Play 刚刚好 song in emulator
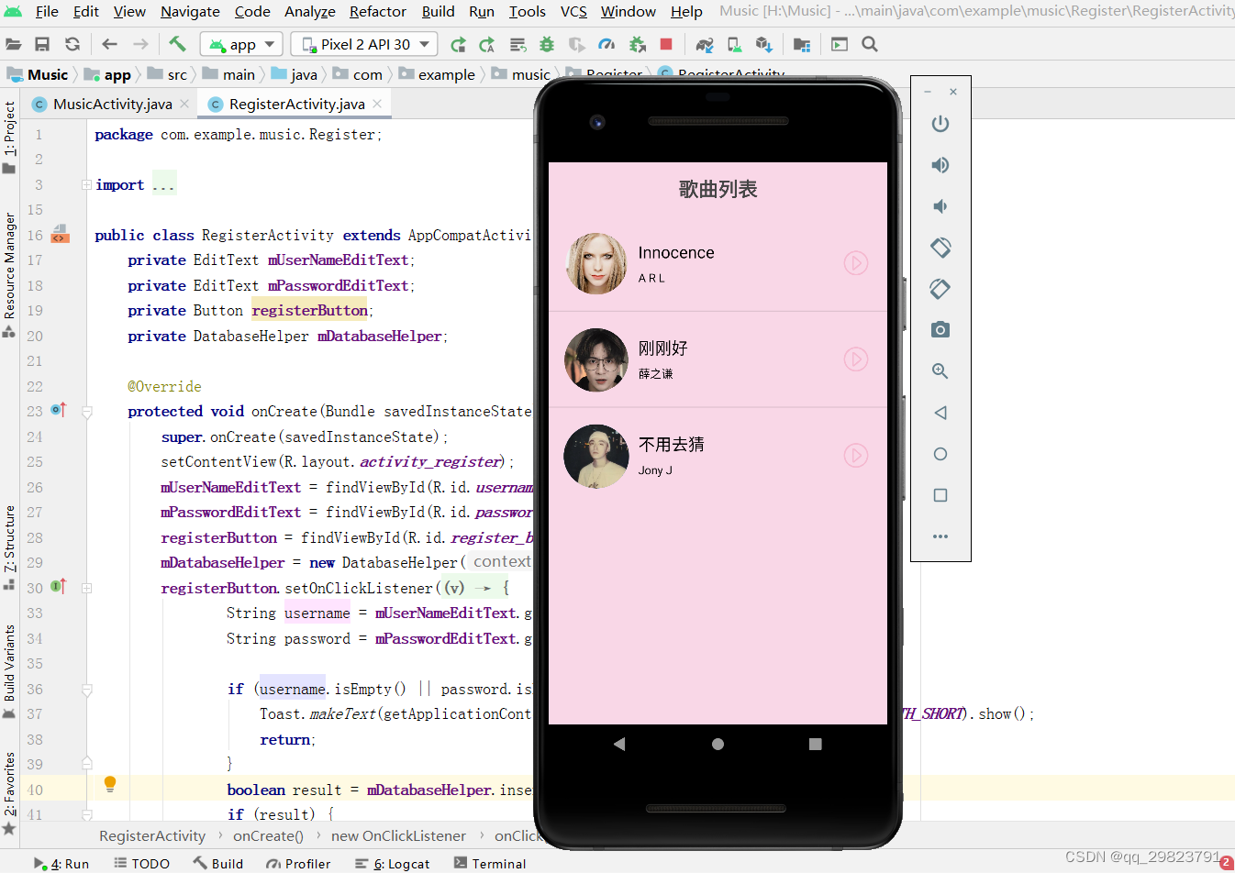1235x873 pixels. tap(856, 359)
